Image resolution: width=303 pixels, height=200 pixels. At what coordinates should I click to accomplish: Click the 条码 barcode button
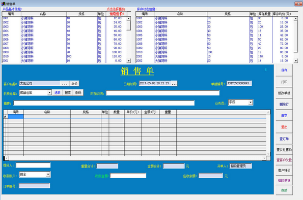click(x=78, y=93)
